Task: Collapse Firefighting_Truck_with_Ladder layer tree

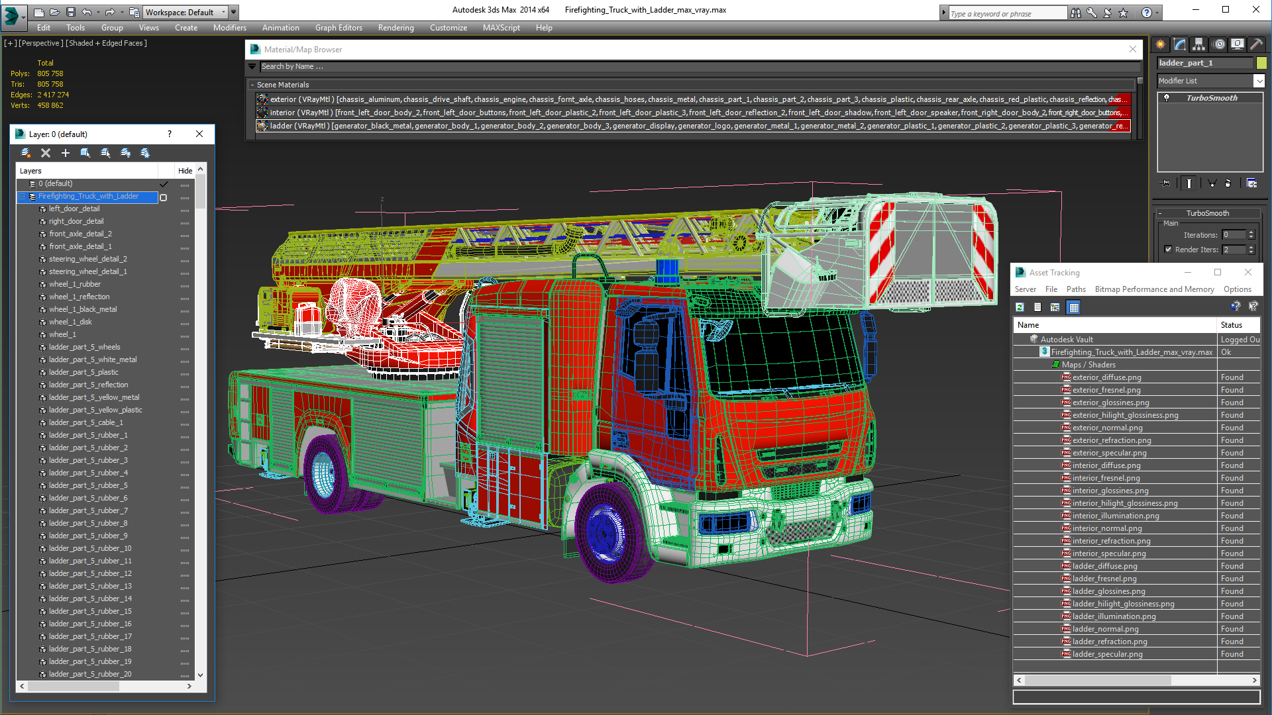Action: [22, 197]
